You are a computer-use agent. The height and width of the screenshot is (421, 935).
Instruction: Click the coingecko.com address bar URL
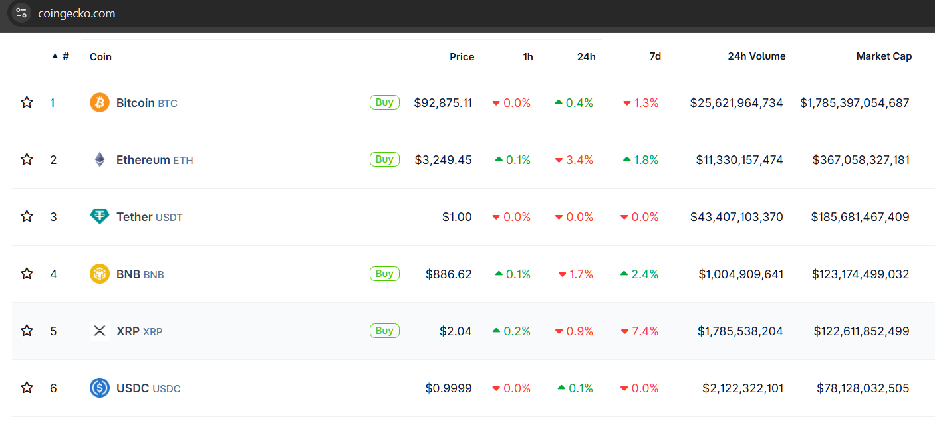(x=76, y=13)
